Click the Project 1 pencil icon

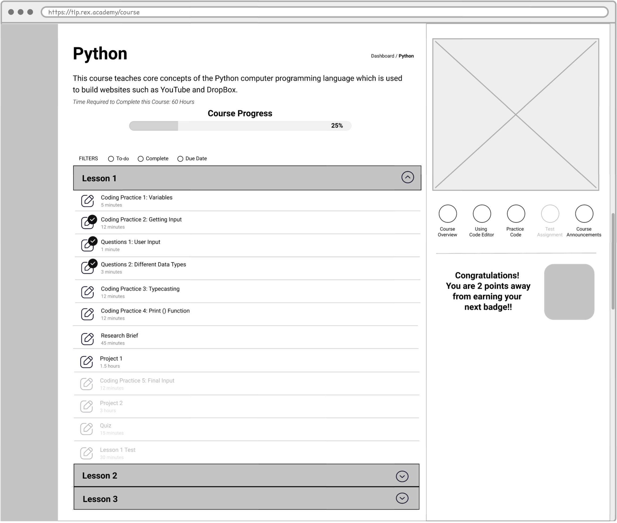pos(87,362)
